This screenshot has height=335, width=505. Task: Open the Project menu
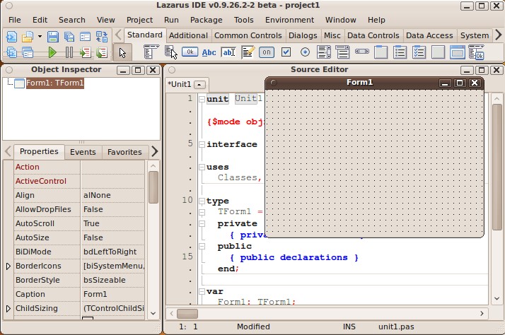click(x=140, y=20)
